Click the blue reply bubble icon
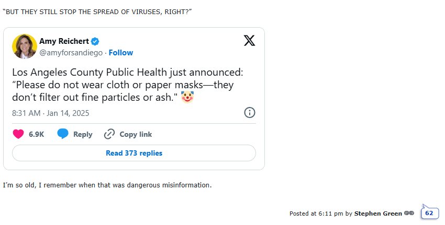This screenshot has width=445, height=225. pos(63,134)
